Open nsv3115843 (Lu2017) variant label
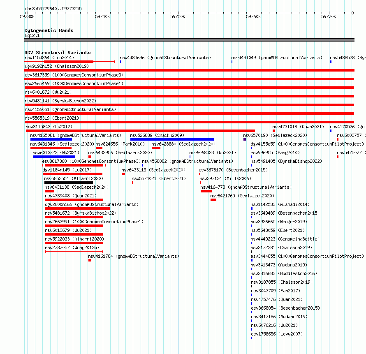 coord(49,127)
